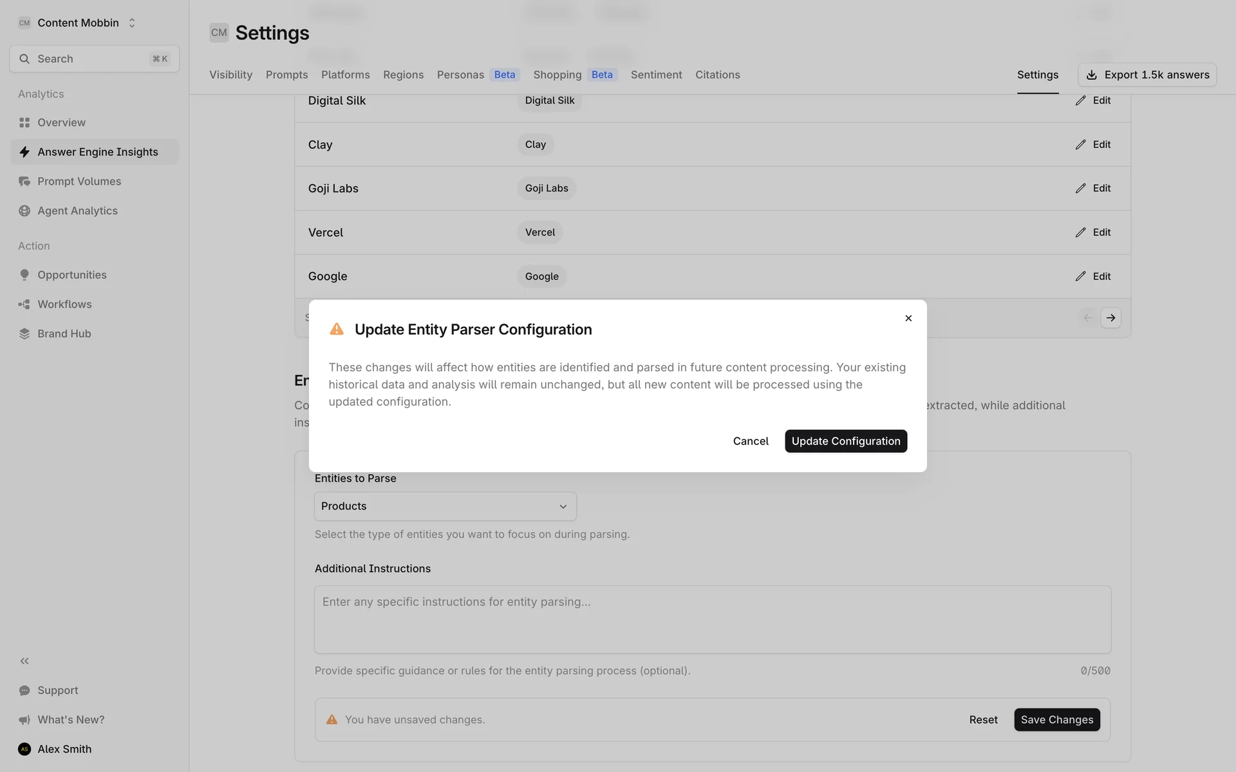The width and height of the screenshot is (1236, 772).
Task: Expand the Content Mobbin workspace switcher
Action: pos(132,23)
